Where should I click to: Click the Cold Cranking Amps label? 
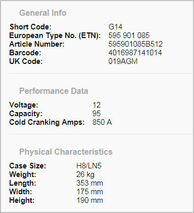point(47,122)
